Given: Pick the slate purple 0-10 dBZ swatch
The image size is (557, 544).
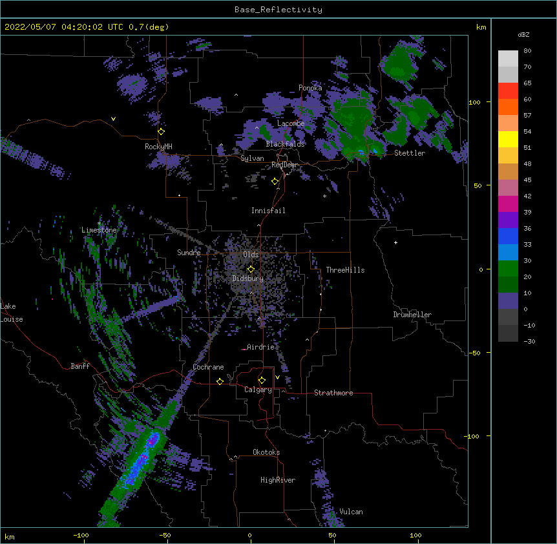Looking at the screenshot, I should 508,301.
